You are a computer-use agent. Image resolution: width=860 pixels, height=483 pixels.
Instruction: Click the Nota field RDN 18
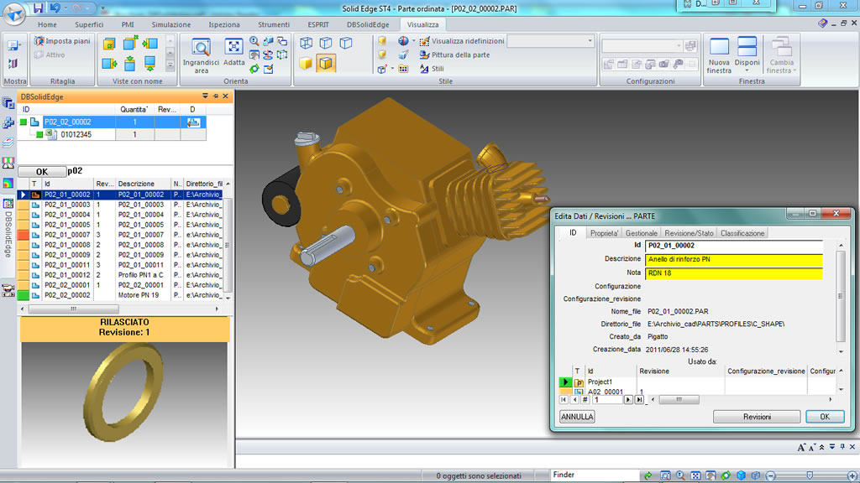tap(734, 273)
